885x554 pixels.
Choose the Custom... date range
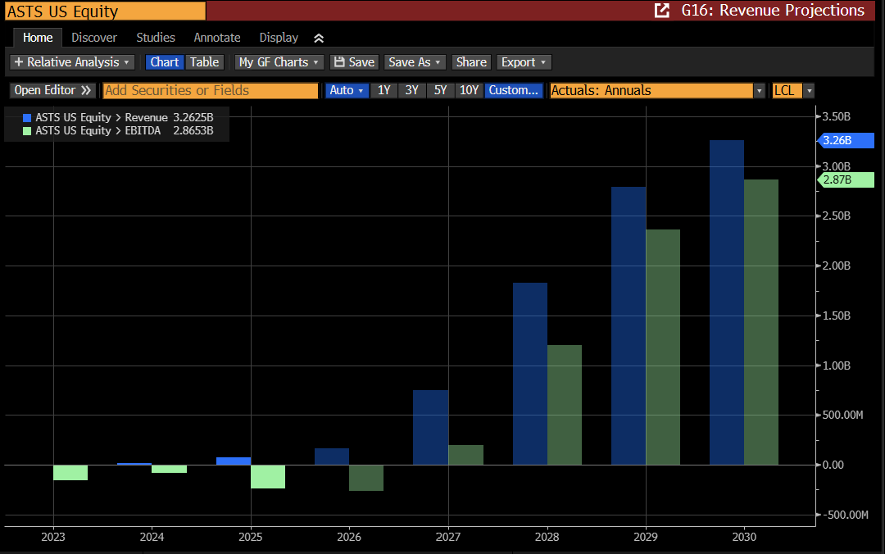[x=514, y=90]
